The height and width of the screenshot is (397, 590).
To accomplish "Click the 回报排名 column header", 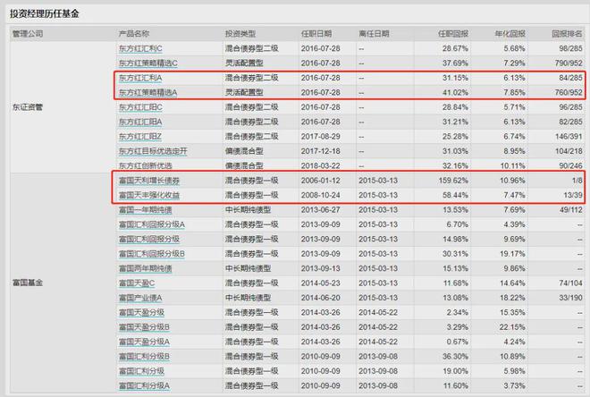I will coord(567,34).
